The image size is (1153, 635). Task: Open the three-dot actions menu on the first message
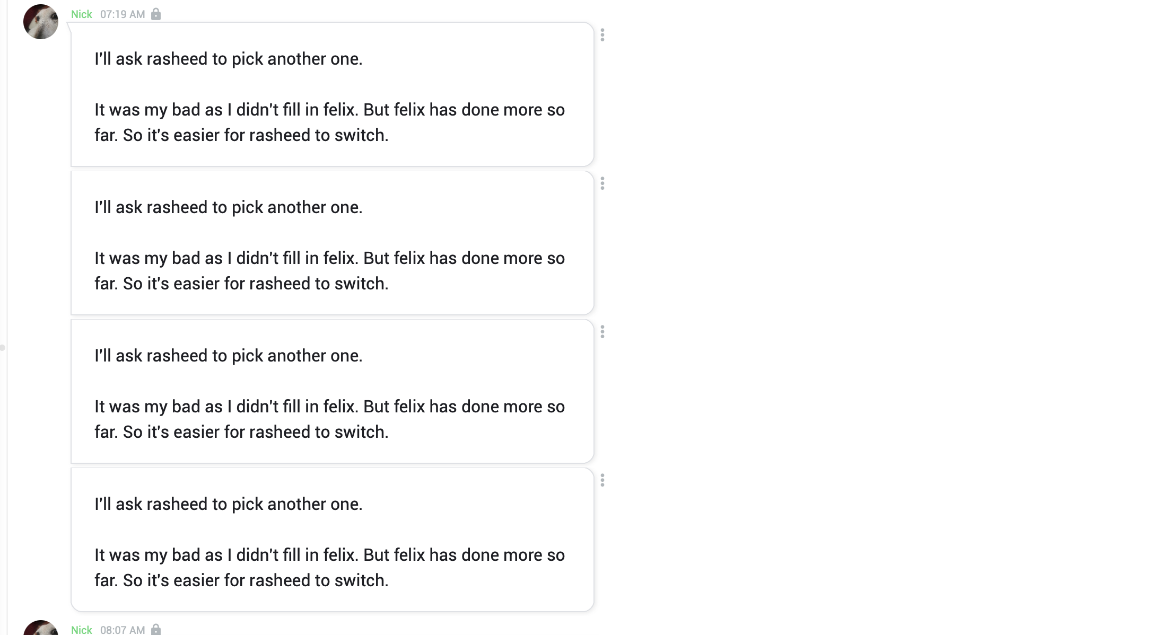[603, 36]
